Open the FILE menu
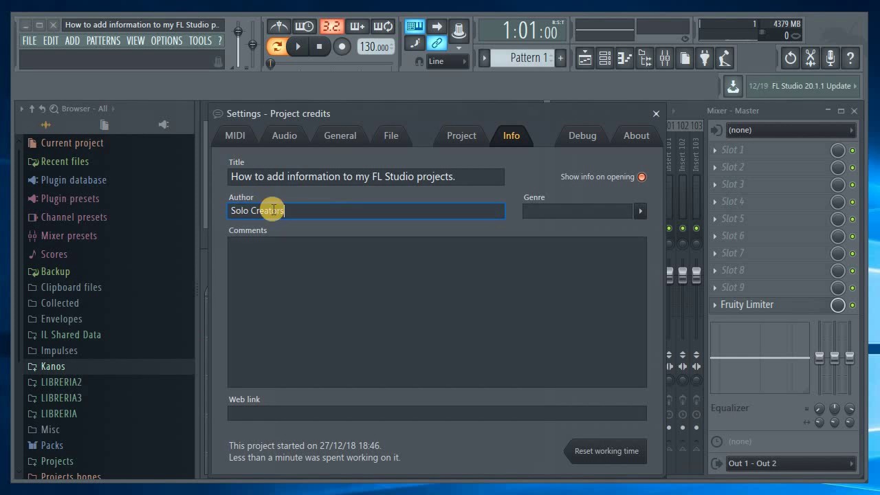Viewport: 880px width, 495px height. click(30, 41)
